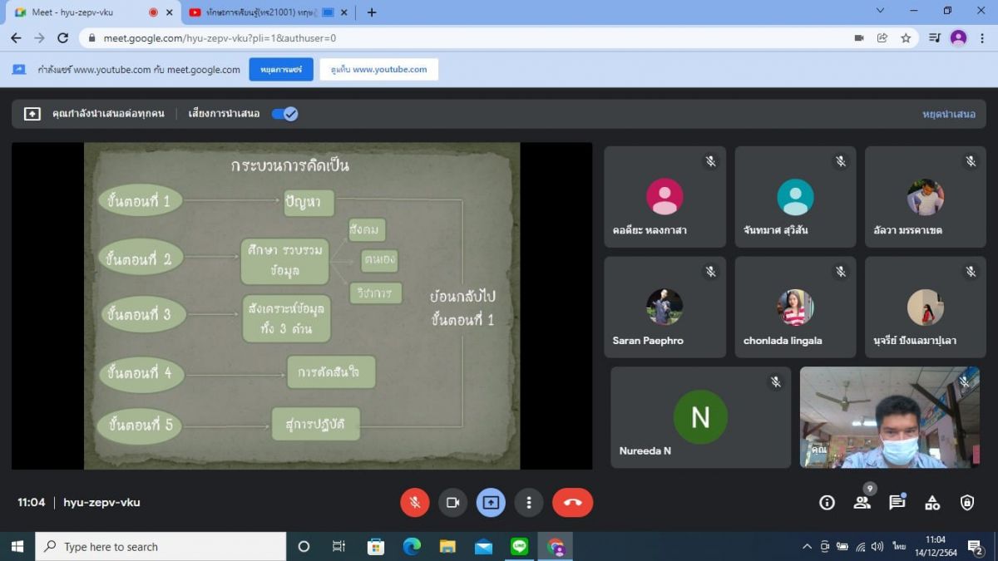The width and height of the screenshot is (998, 561).
Task: Open the activities shapes icon
Action: (932, 502)
